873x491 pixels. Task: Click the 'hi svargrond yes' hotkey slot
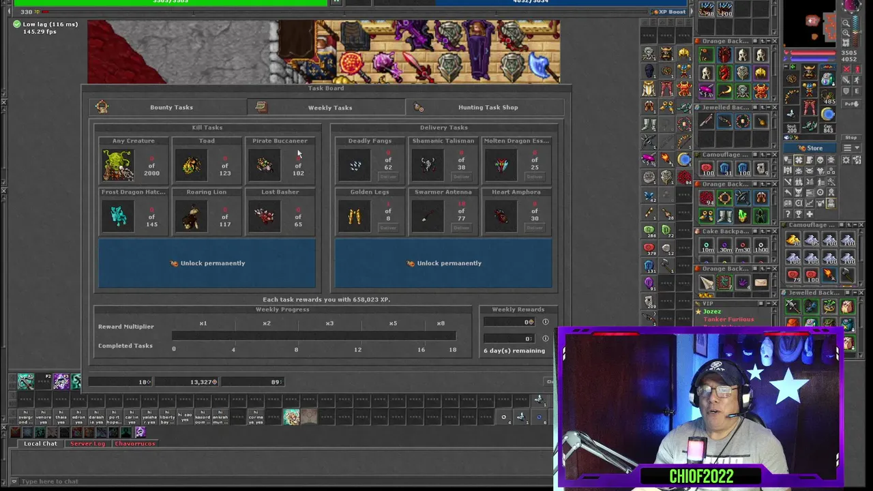point(25,417)
